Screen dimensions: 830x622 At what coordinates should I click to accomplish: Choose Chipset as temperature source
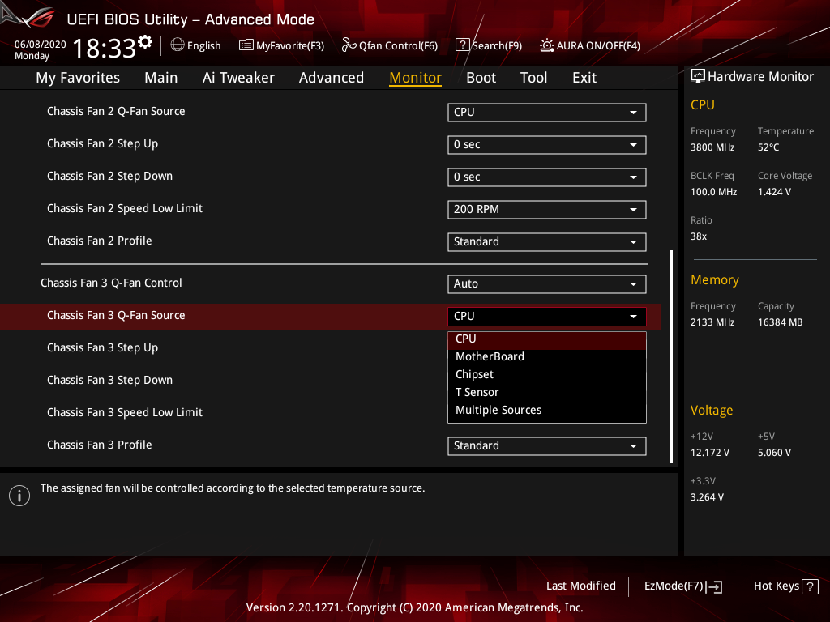point(547,374)
